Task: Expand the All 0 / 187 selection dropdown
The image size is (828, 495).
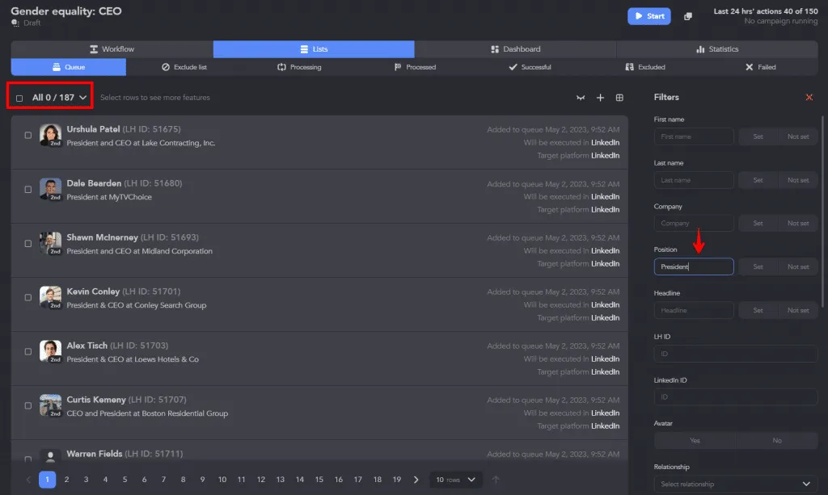Action: 83,98
